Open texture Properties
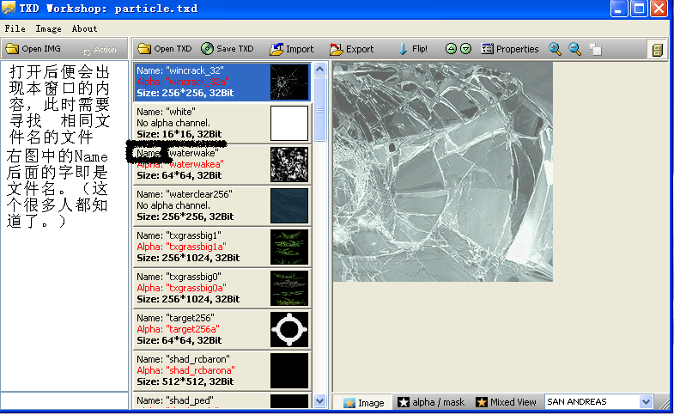674x415 pixels. pyautogui.click(x=510, y=49)
